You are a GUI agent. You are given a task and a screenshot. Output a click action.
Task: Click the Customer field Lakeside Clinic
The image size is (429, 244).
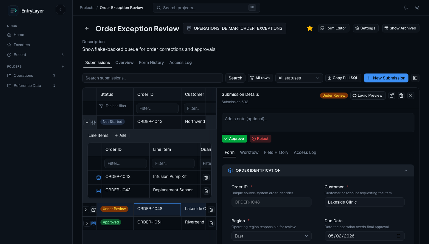[365, 202]
